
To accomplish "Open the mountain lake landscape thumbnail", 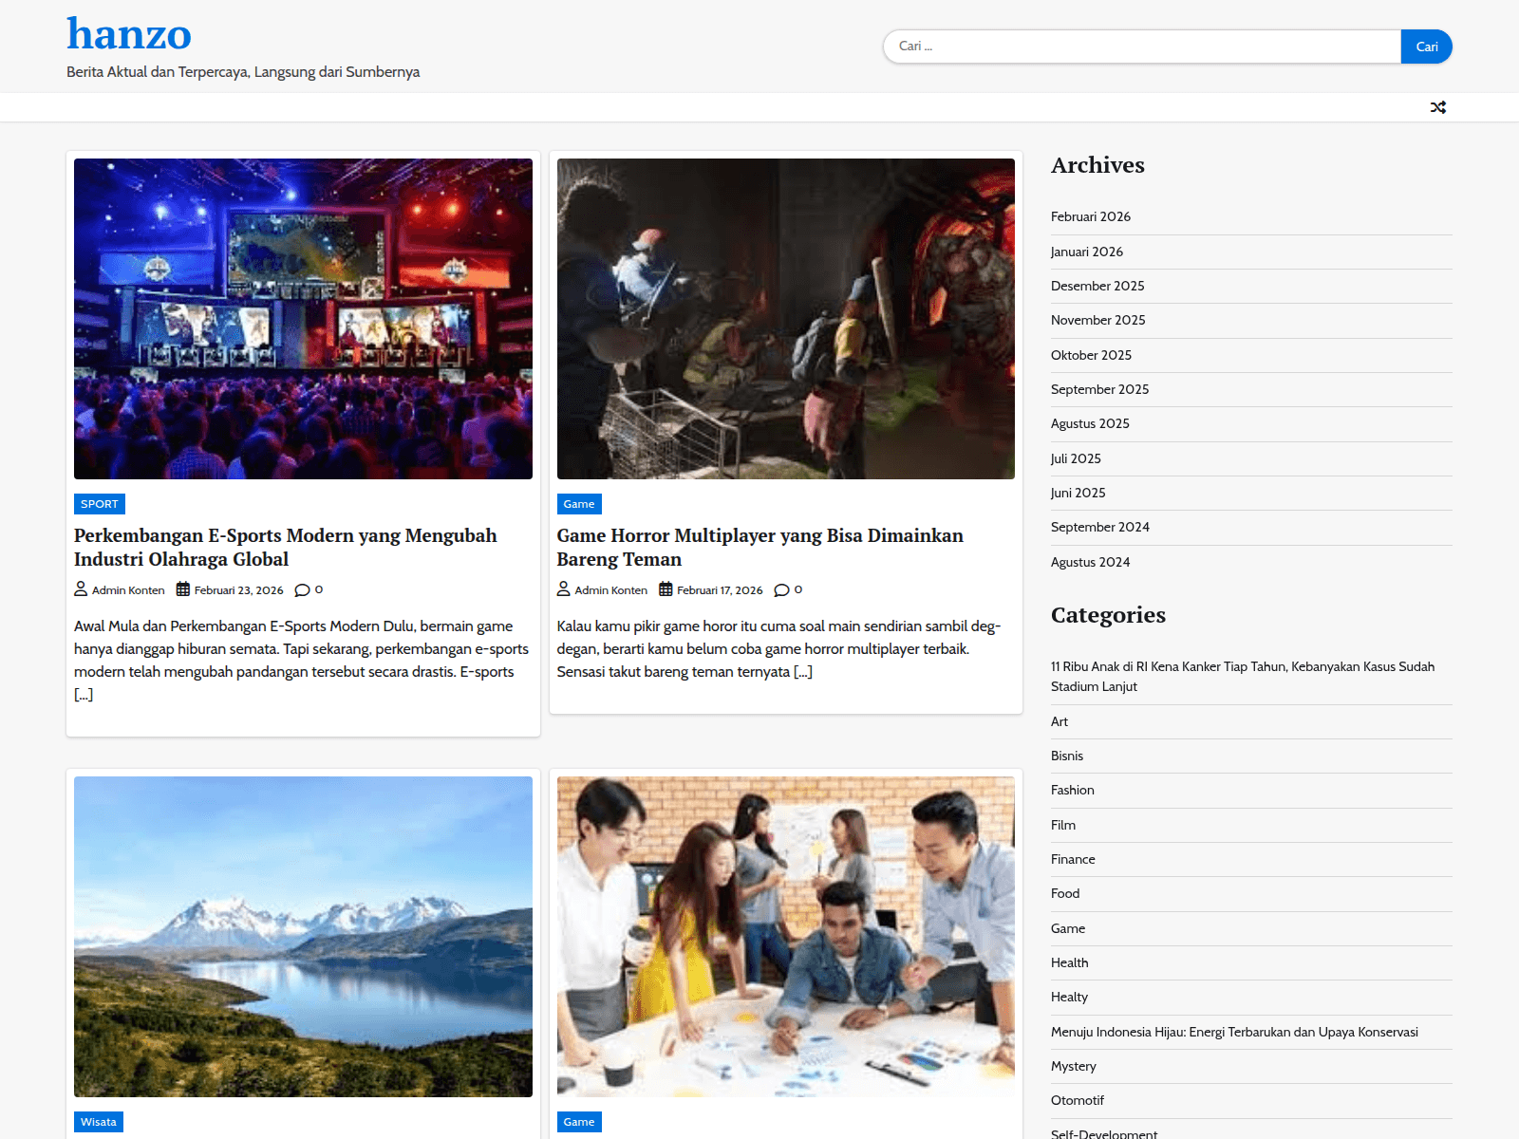I will tap(303, 937).
